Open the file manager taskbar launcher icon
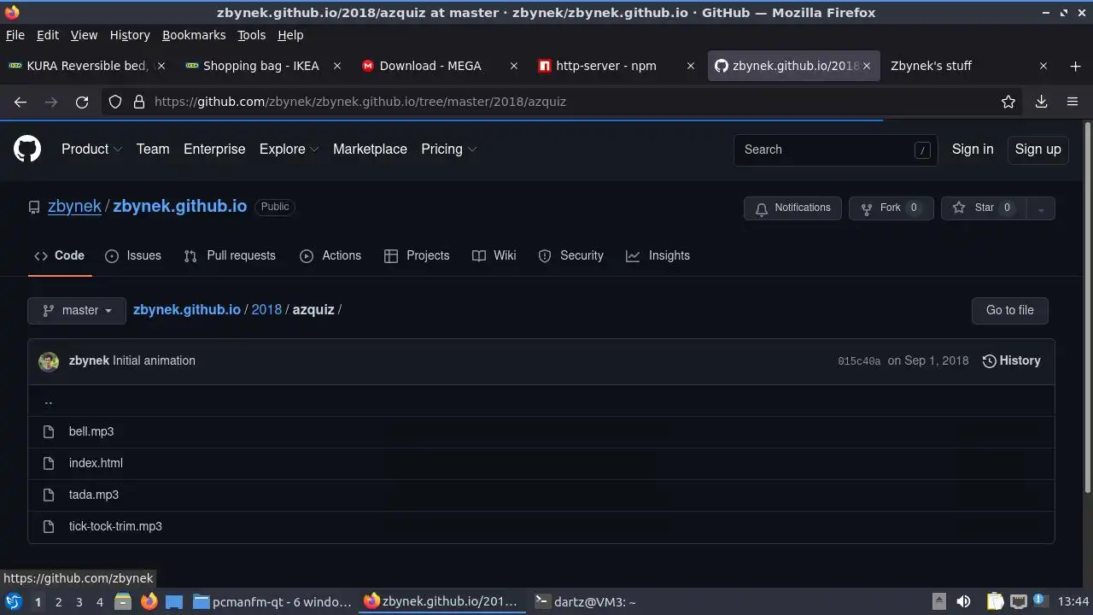The width and height of the screenshot is (1093, 615). [x=122, y=601]
